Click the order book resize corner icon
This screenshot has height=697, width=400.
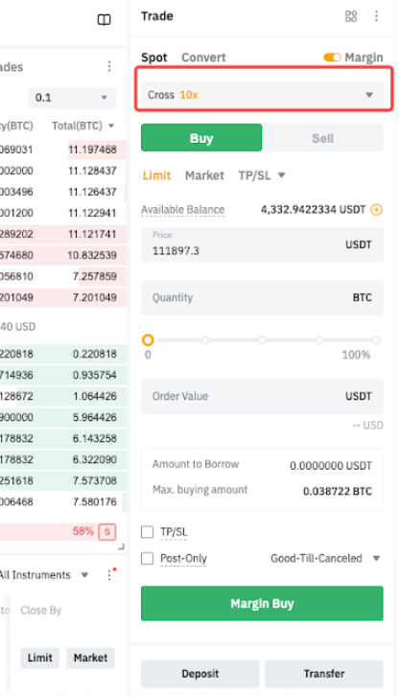coord(122,547)
